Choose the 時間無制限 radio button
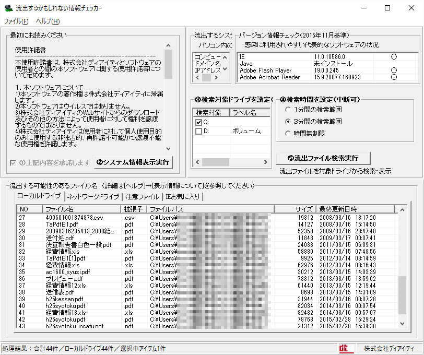Image resolution: width=424 pixels, height=355 pixels. click(288, 133)
